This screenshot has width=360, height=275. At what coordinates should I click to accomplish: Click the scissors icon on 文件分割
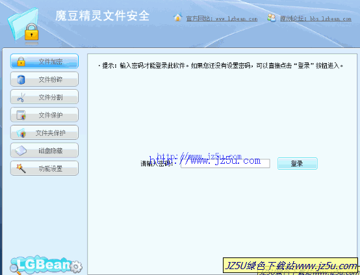point(21,98)
